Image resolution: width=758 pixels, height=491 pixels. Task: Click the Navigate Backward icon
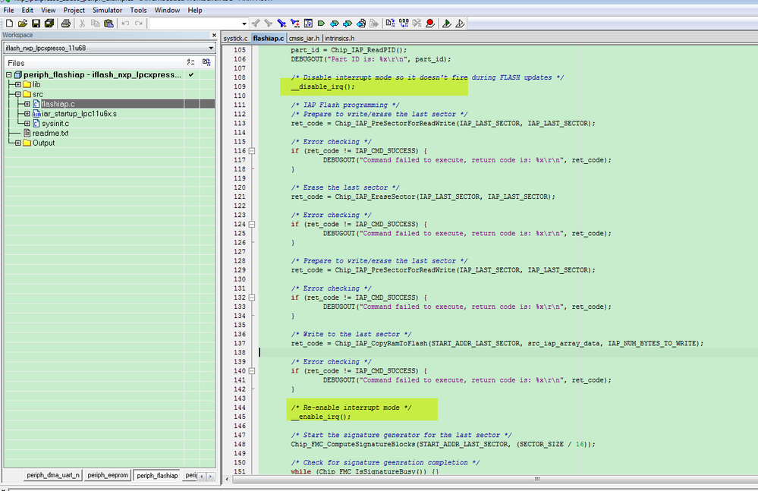point(360,24)
